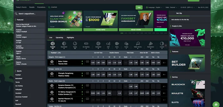Switch to the Live tab
The height and width of the screenshot is (107, 223).
point(51,38)
